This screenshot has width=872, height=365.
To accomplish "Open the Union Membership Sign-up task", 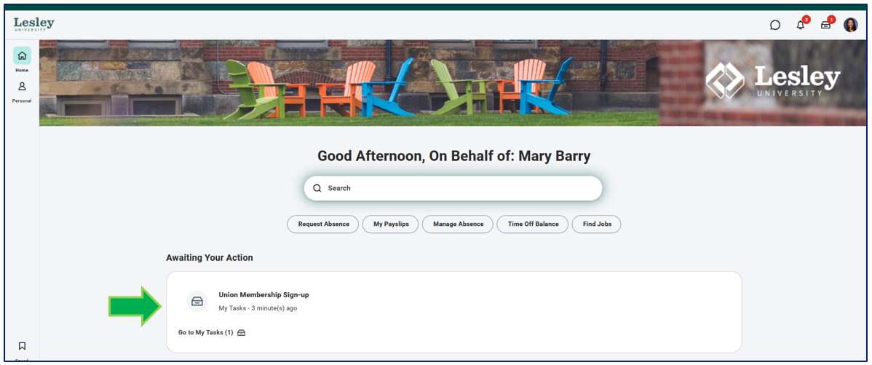I will point(263,295).
